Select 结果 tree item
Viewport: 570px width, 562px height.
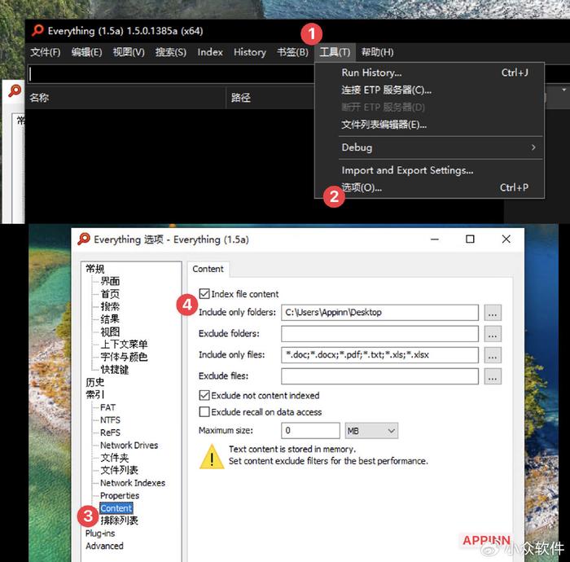click(110, 319)
